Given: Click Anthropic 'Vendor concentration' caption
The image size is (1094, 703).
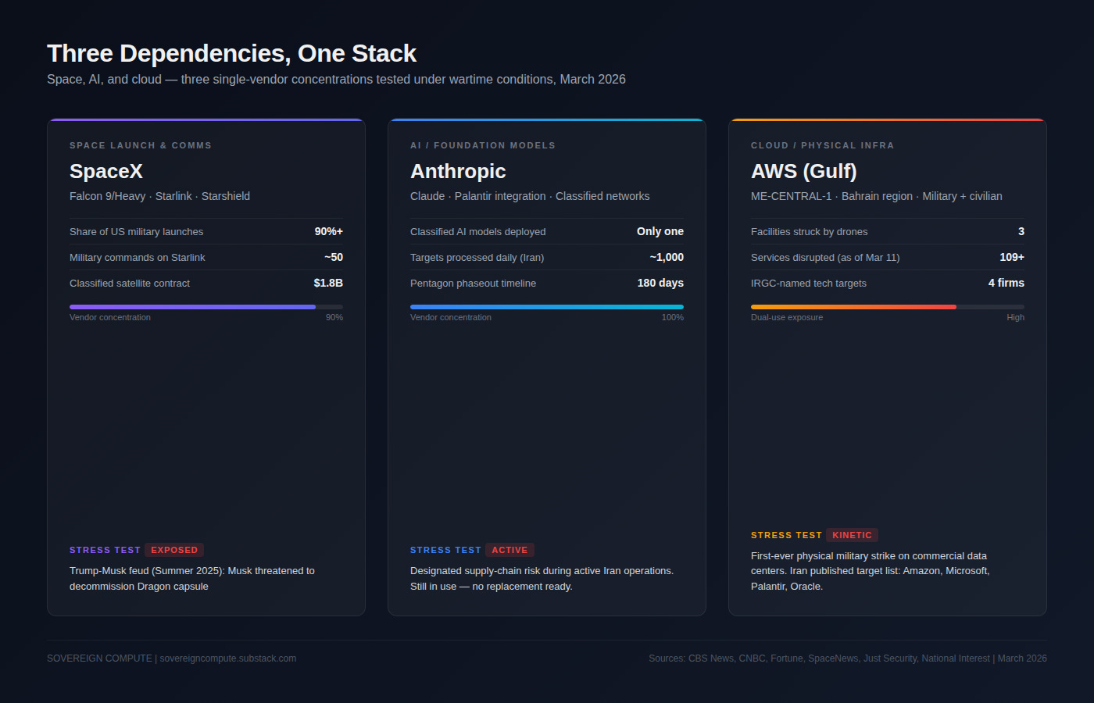Looking at the screenshot, I should coord(451,317).
